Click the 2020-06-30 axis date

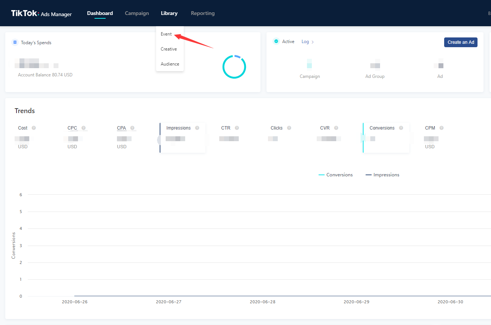point(451,302)
